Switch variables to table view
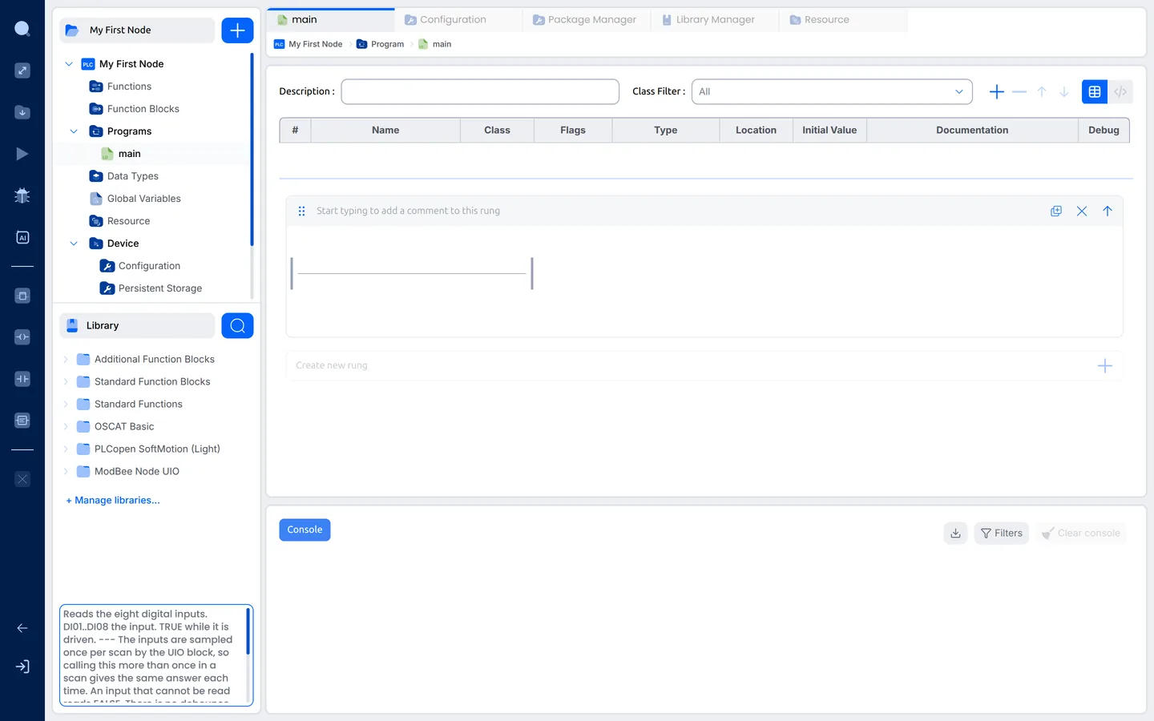The width and height of the screenshot is (1154, 721). (x=1095, y=92)
